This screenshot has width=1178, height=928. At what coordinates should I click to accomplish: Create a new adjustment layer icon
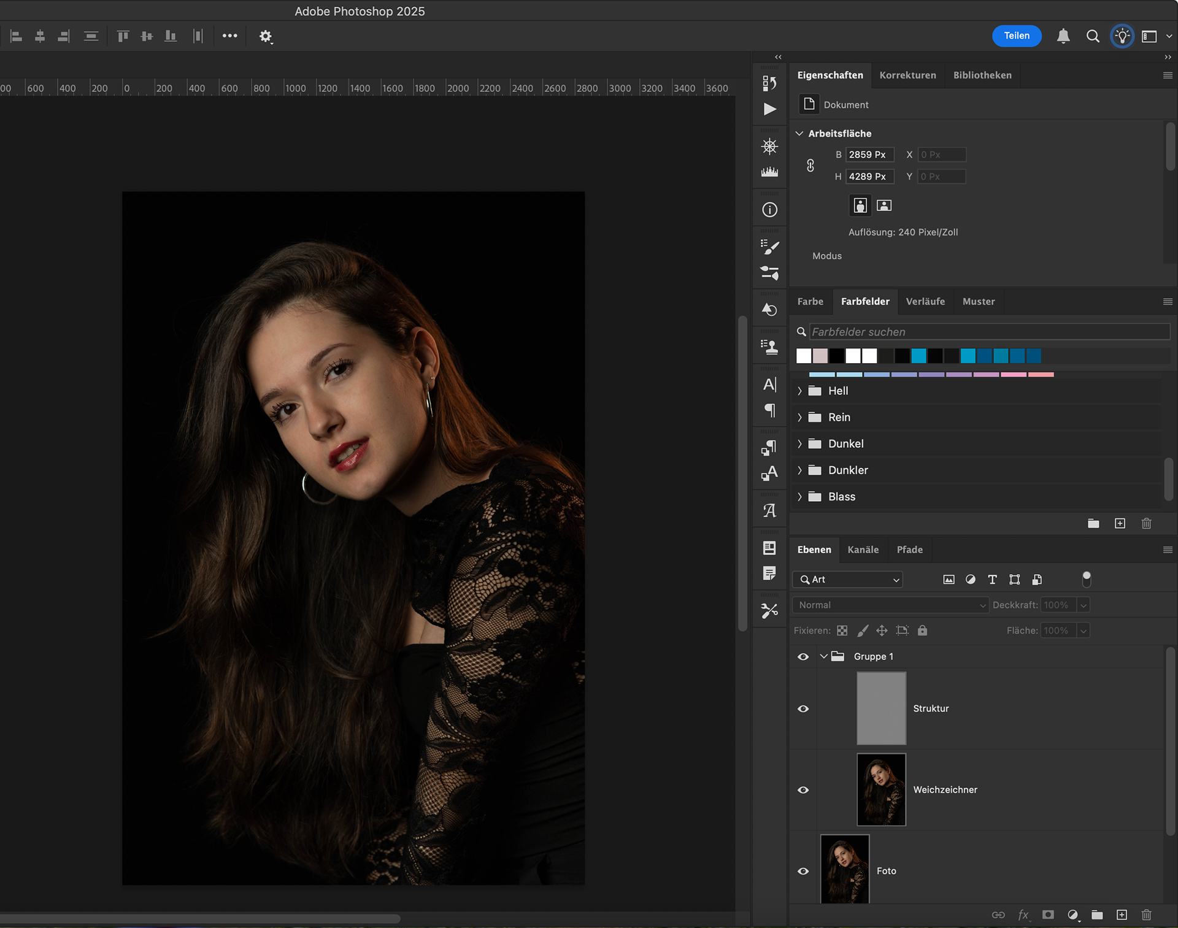point(1072,915)
